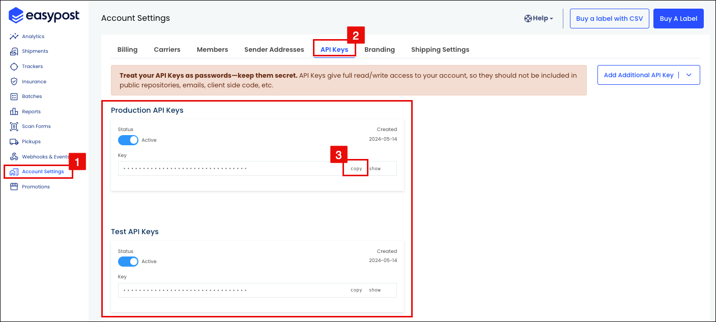Click the Scan Forms icon
Image resolution: width=716 pixels, height=322 pixels.
point(14,126)
